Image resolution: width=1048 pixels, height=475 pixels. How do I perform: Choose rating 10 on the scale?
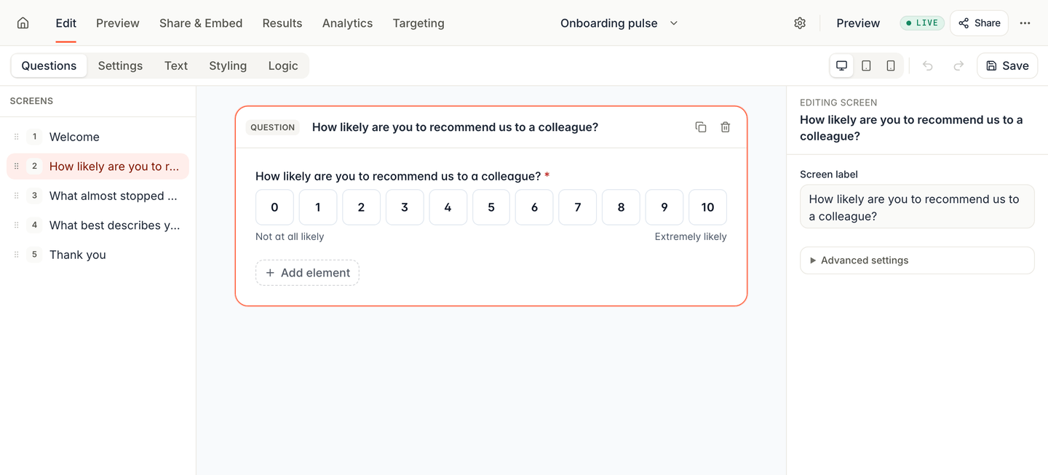pyautogui.click(x=707, y=207)
